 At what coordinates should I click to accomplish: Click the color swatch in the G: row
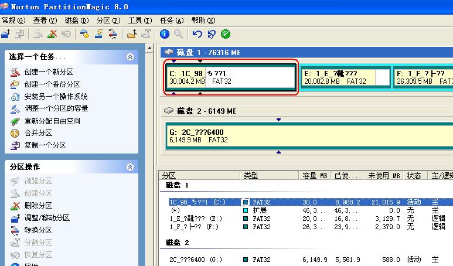coord(246,260)
